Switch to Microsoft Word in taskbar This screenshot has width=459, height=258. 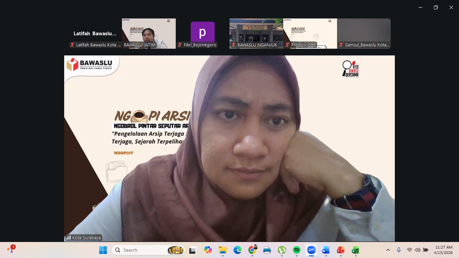pyautogui.click(x=326, y=250)
